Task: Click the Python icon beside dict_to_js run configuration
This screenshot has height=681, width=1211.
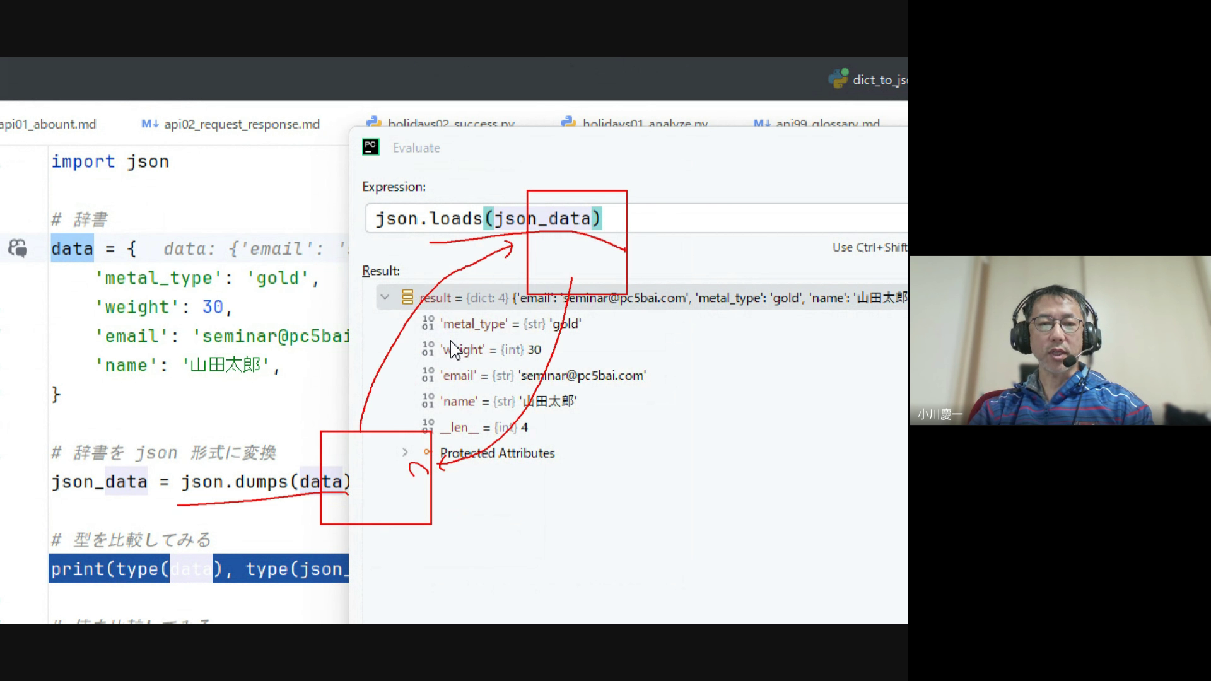Action: tap(838, 79)
